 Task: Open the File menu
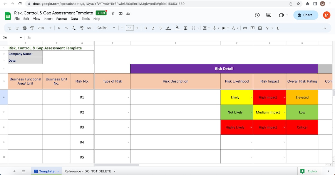pos(17,19)
